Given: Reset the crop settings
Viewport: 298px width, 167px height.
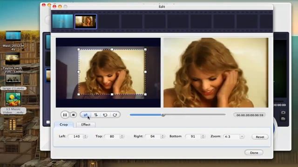Looking at the screenshot, I should pos(260,137).
